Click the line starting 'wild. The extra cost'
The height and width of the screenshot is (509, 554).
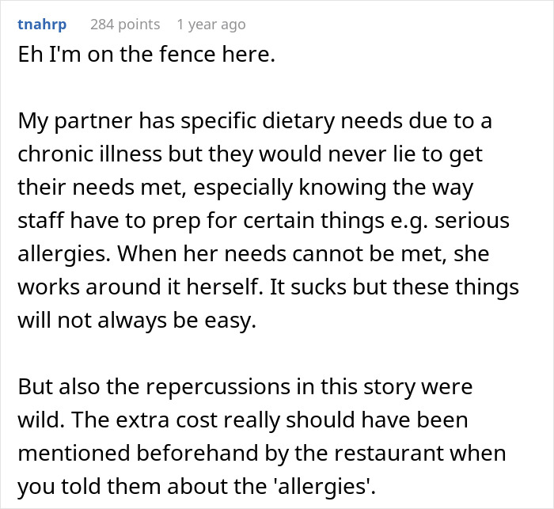243,420
